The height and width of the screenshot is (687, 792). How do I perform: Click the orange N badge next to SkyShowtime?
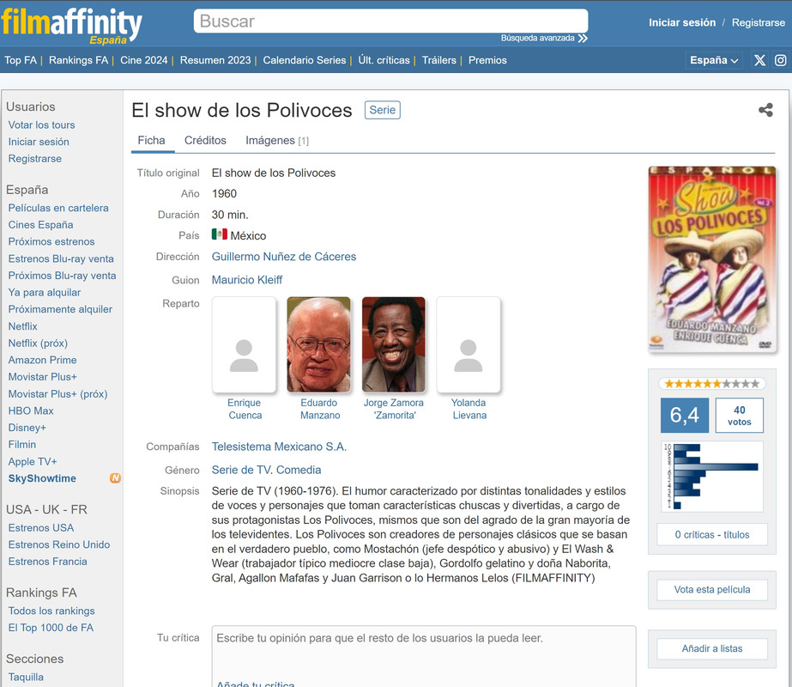pos(115,478)
